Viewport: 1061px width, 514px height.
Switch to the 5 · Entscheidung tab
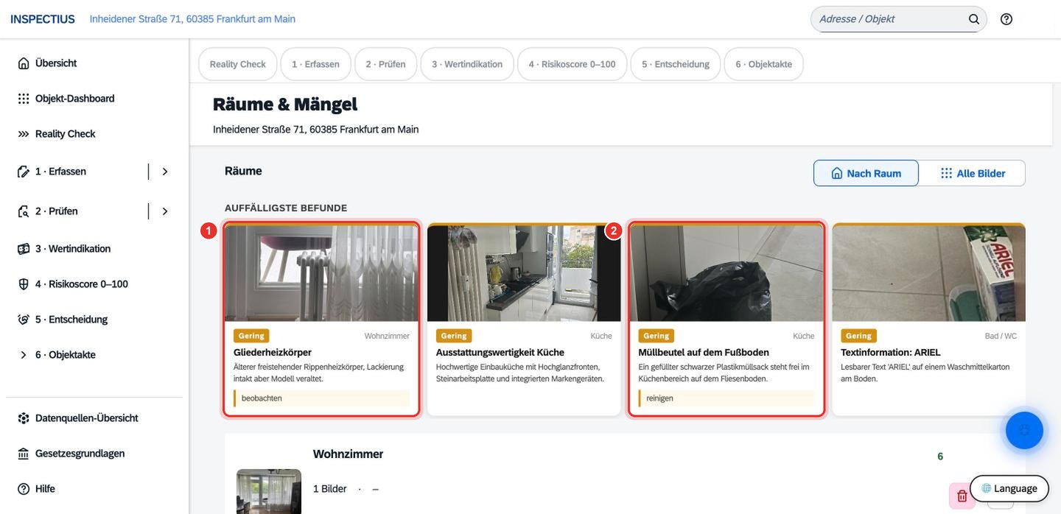click(x=676, y=64)
